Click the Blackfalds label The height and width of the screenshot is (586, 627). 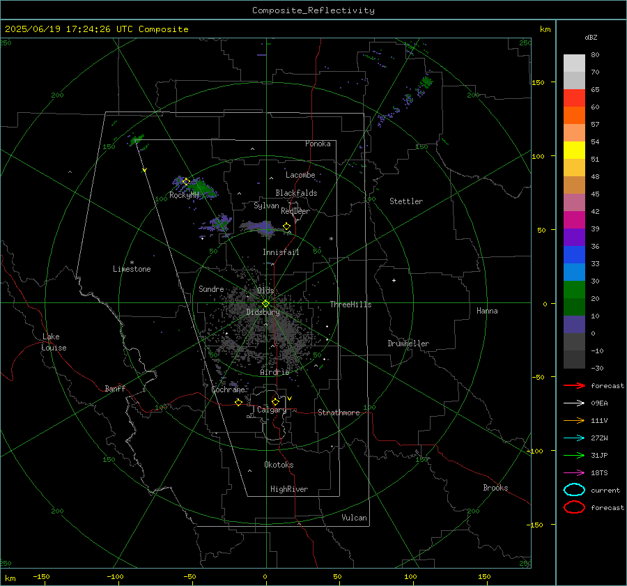[296, 193]
